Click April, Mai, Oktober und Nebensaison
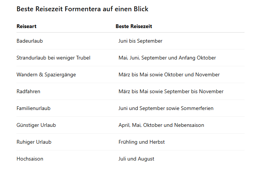The height and width of the screenshot is (171, 267). (161, 125)
